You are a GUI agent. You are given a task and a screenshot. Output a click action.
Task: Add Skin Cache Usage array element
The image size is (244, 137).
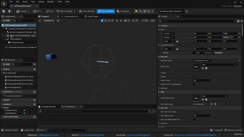(x=212, y=104)
